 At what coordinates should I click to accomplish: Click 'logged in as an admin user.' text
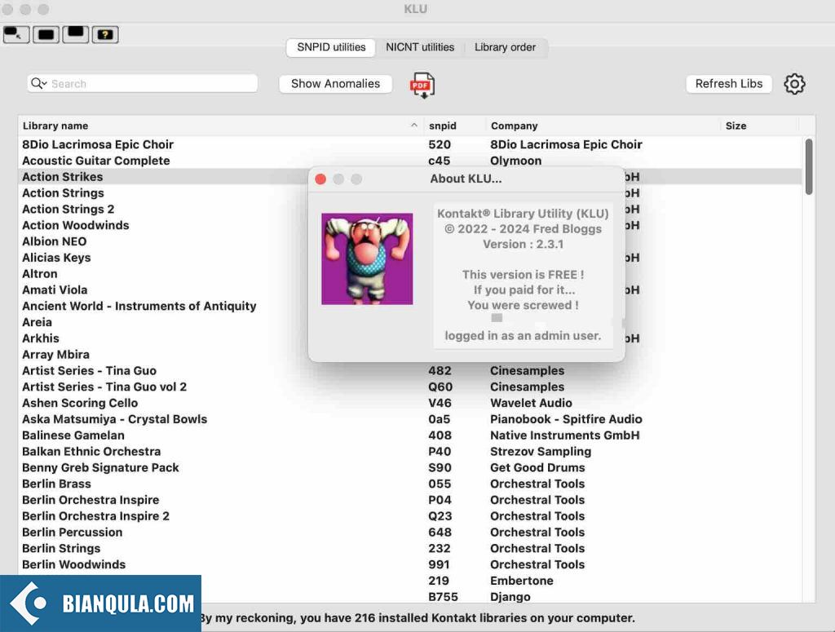pos(523,335)
